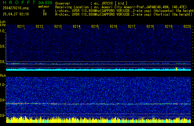Click the L-ch receiver description line
This screenshot has height=126, width=194.
pyautogui.click(x=125, y=11)
